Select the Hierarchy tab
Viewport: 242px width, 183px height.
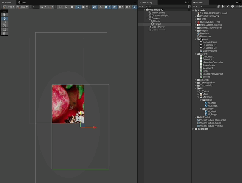pyautogui.click(x=146, y=3)
